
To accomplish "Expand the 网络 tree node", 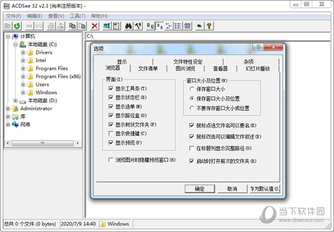I will [8, 124].
